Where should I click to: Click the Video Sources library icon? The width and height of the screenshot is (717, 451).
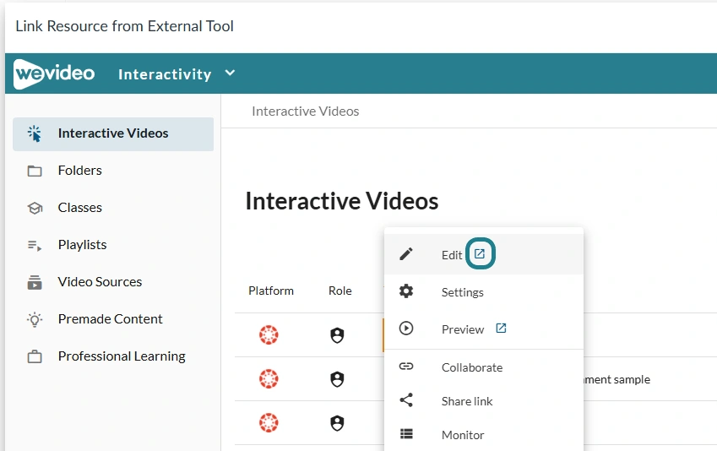pyautogui.click(x=35, y=282)
